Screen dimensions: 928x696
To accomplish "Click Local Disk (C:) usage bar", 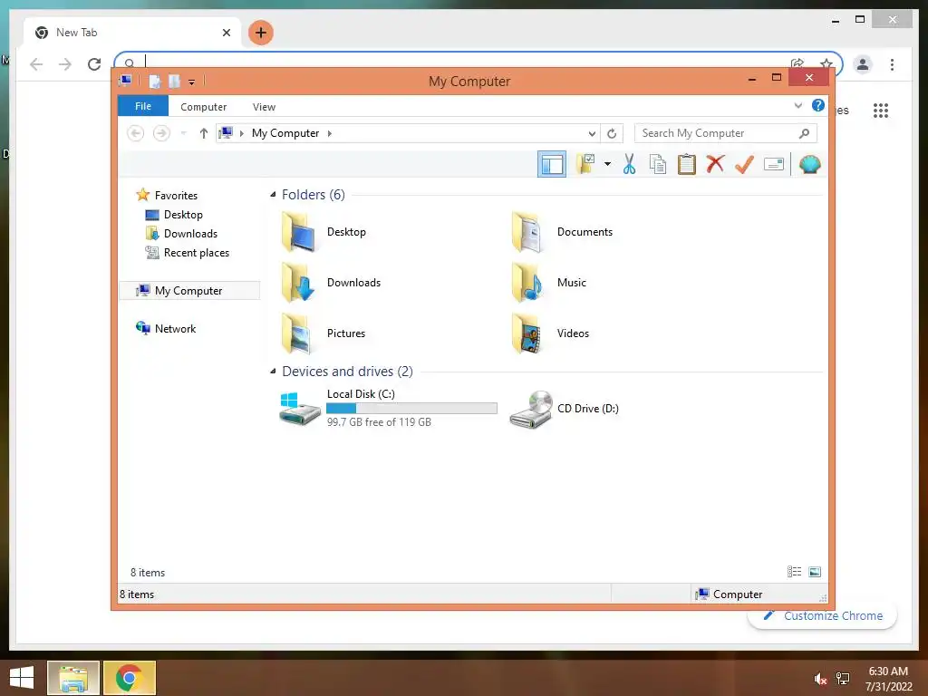I will [x=412, y=409].
